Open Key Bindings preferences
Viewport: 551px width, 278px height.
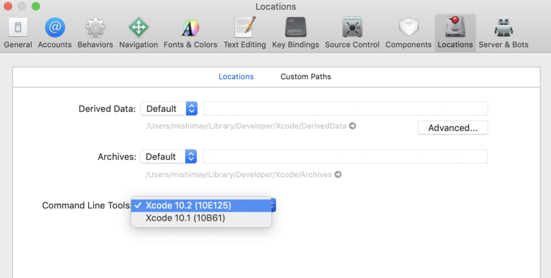(x=295, y=33)
